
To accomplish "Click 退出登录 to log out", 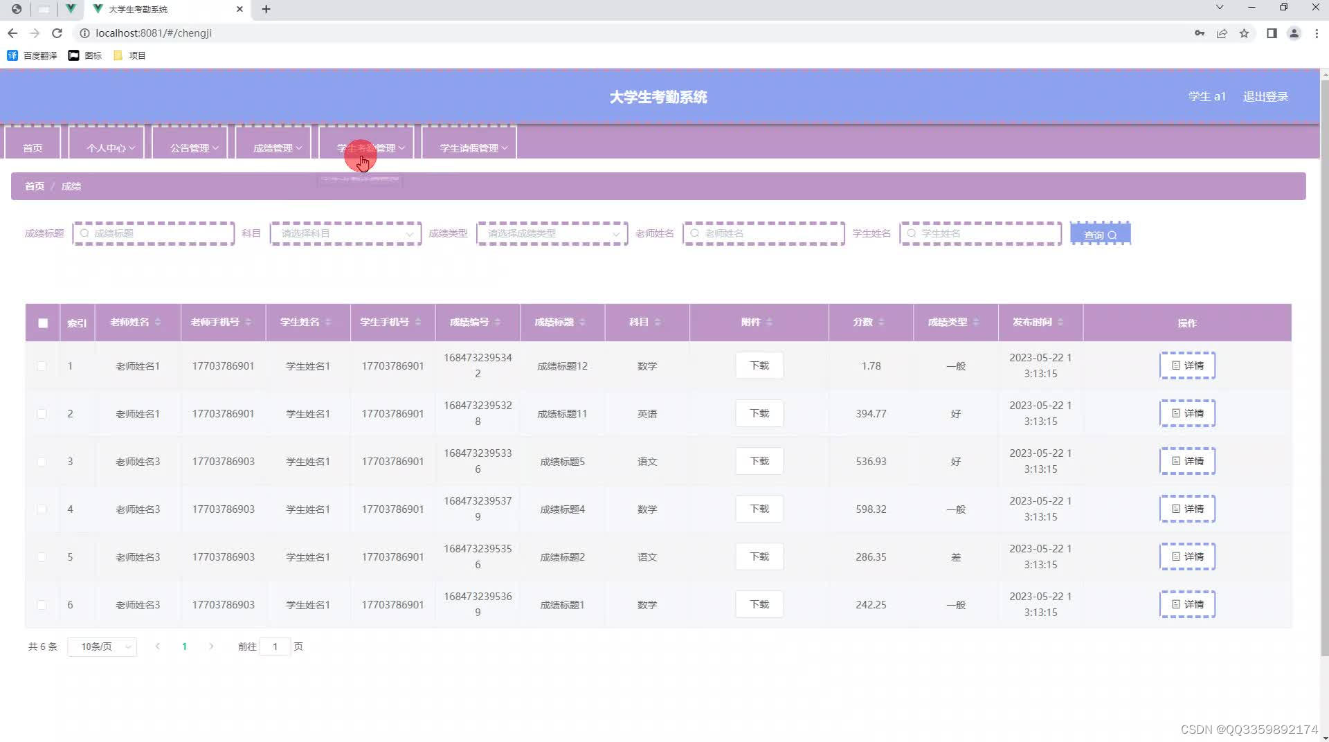I will 1265,97.
